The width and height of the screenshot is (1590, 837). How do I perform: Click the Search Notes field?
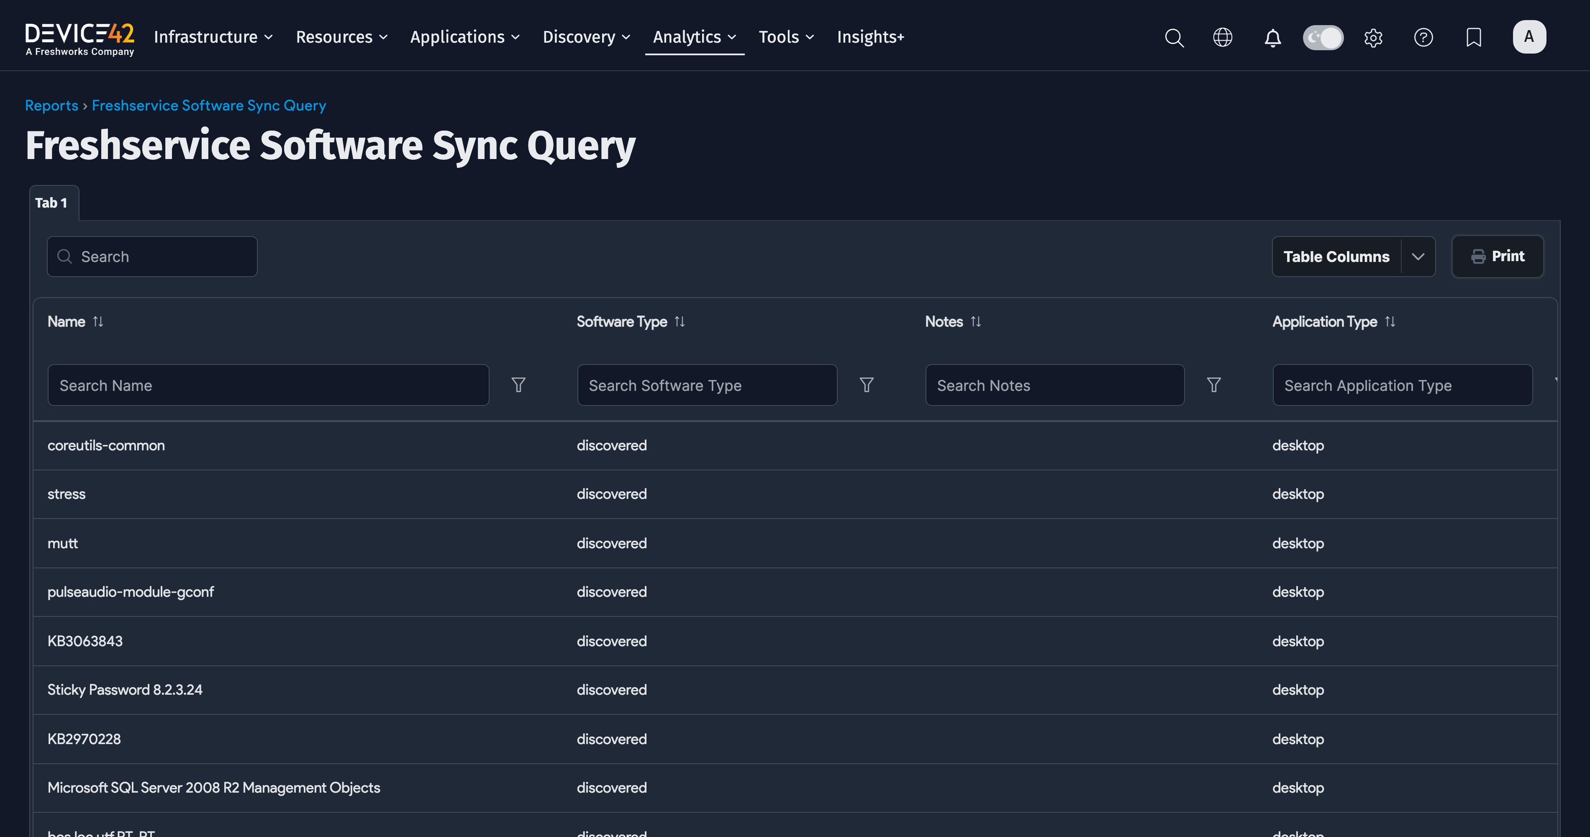[x=1055, y=385]
